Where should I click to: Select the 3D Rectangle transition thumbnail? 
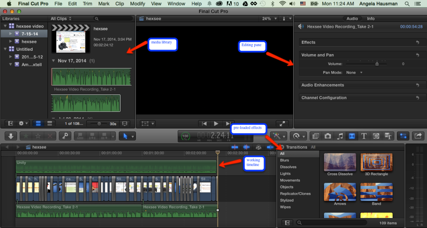tap(377, 162)
